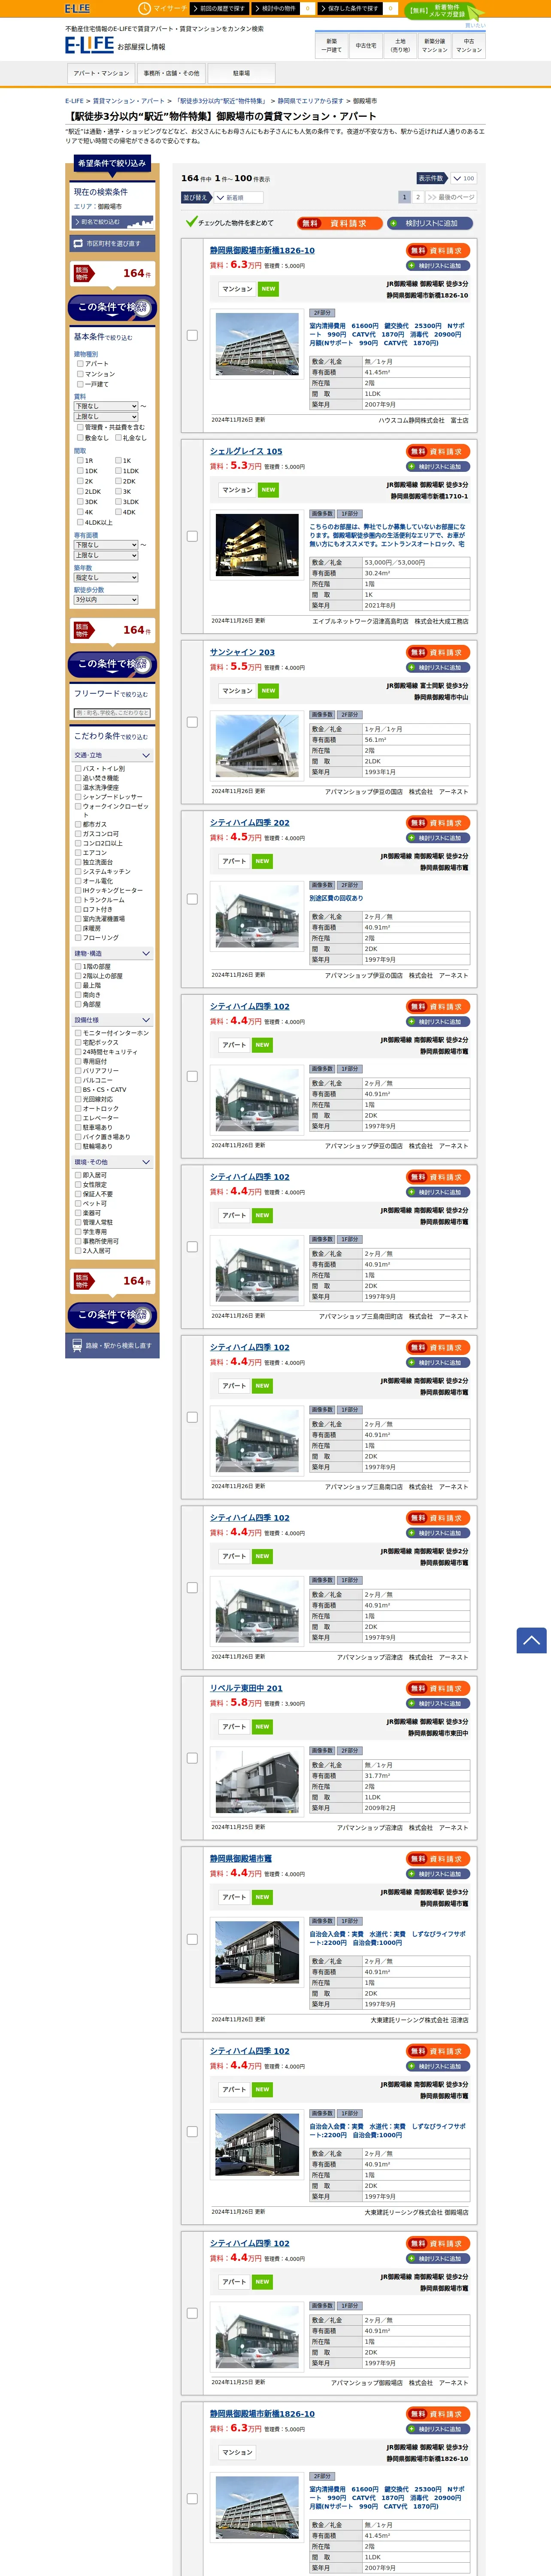Click the scroll-to-top arrow button

(531, 1640)
